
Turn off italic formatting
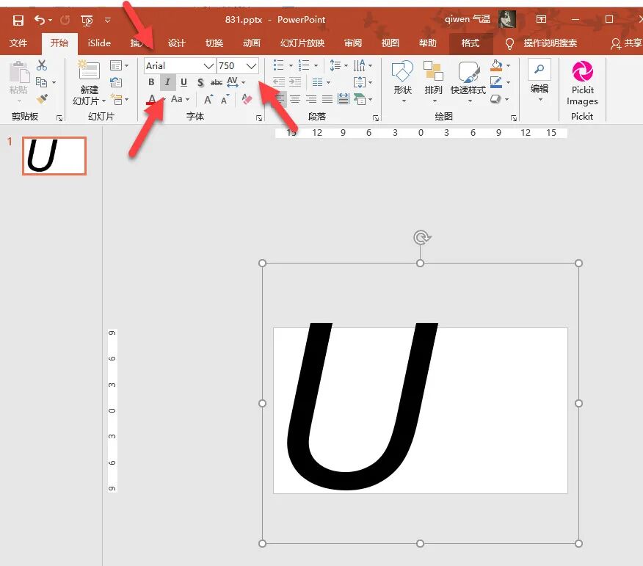pos(167,82)
